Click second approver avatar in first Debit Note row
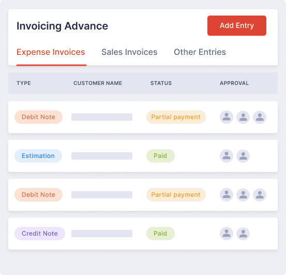 [243, 117]
